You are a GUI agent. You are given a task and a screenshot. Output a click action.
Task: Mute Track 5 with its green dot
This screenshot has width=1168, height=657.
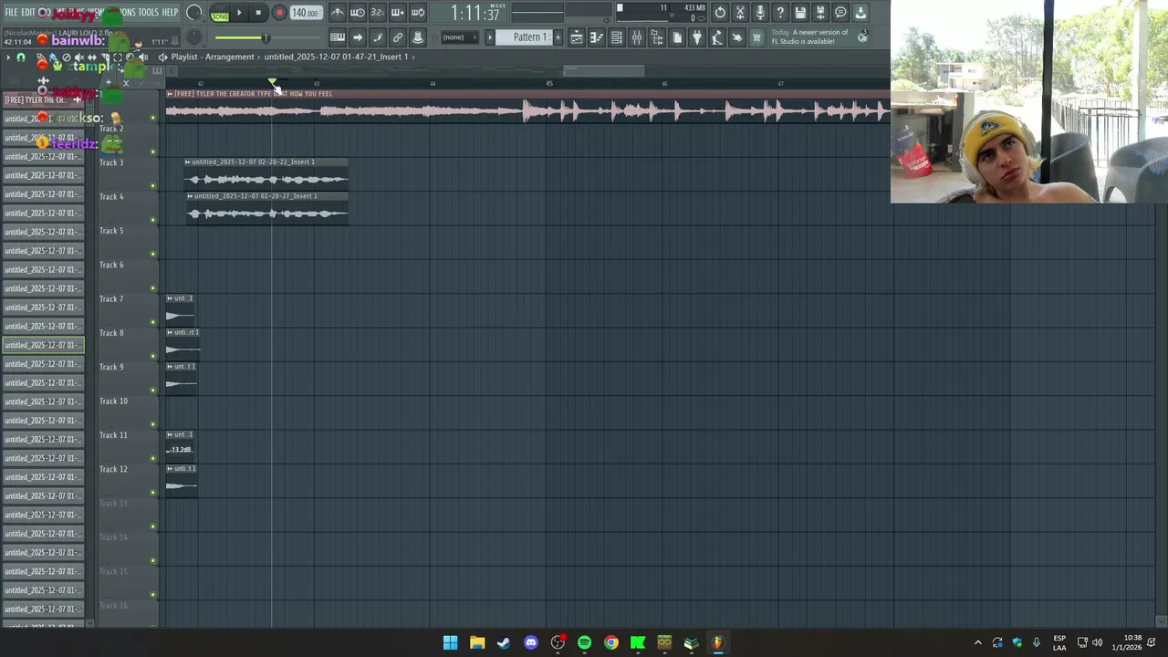pos(152,254)
